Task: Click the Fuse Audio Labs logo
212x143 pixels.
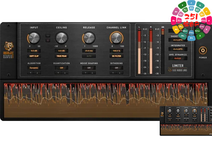Action: coord(178,70)
